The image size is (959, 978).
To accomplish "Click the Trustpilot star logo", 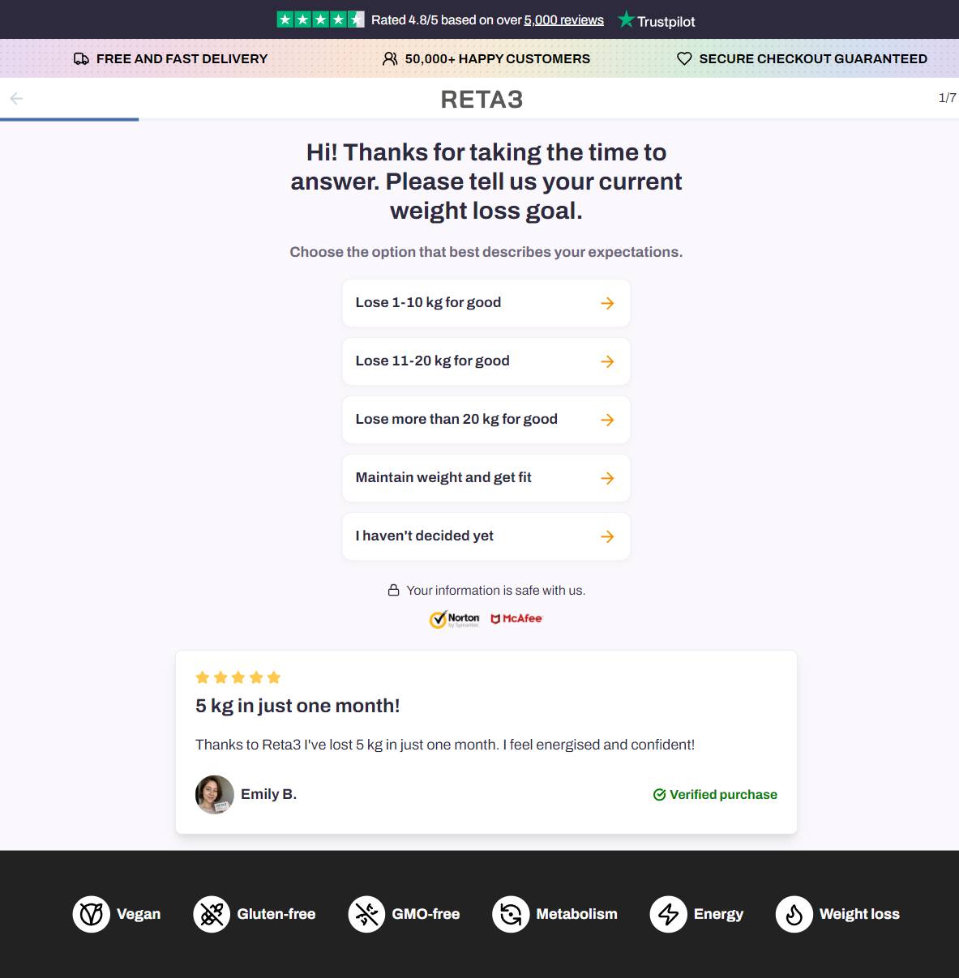I will pos(626,19).
